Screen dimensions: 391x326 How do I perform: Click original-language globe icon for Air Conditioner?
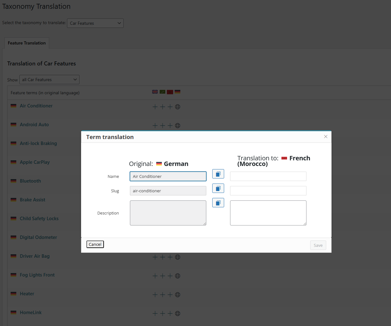pyautogui.click(x=177, y=107)
